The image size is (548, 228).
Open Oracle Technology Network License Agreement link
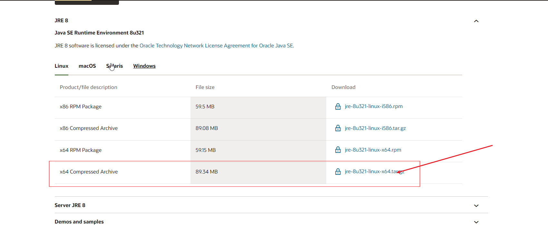click(216, 45)
